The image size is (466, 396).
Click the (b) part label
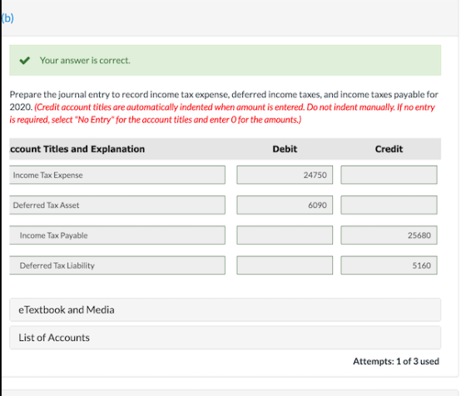coord(7,18)
